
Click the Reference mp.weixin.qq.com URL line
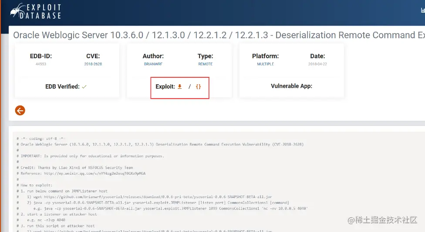pos(81,173)
